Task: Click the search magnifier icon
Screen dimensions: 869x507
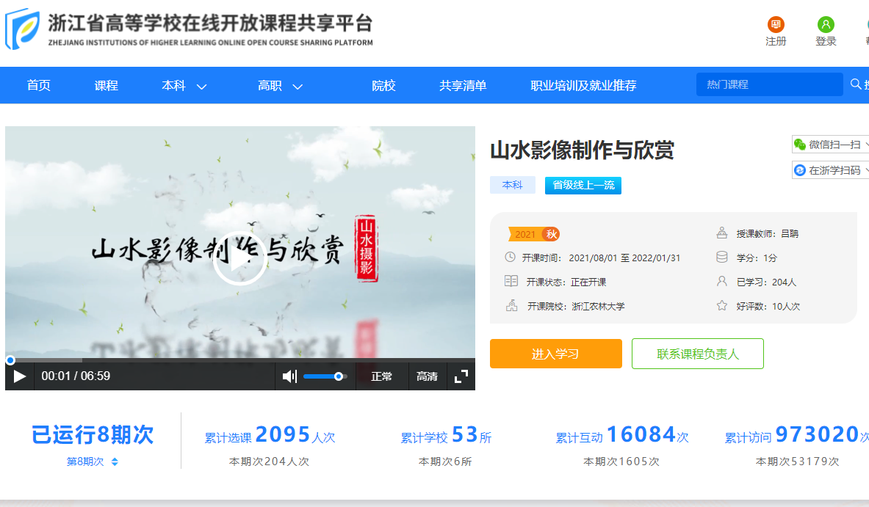Action: (856, 84)
